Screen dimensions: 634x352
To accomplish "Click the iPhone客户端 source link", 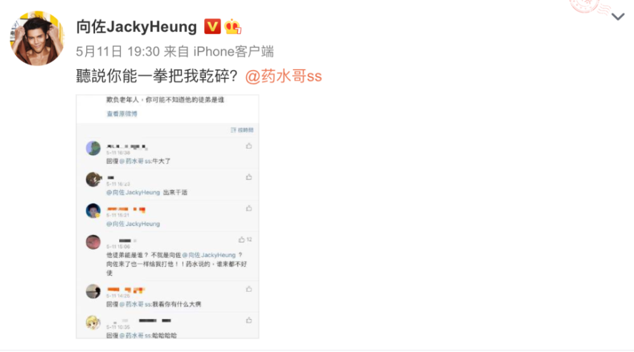I will (233, 51).
